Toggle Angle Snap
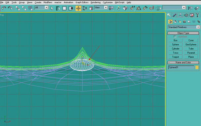 tap(139, 9)
